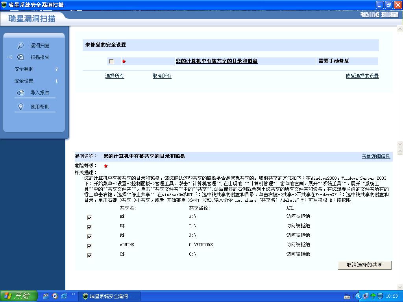Click 关闭详细信息 link
Image resolution: width=403 pixels, height=302 pixels.
pos(376,156)
